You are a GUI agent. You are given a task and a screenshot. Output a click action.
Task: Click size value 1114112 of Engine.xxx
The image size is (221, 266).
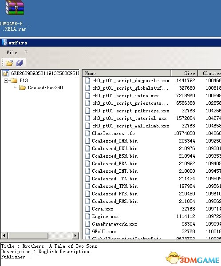[185, 216]
